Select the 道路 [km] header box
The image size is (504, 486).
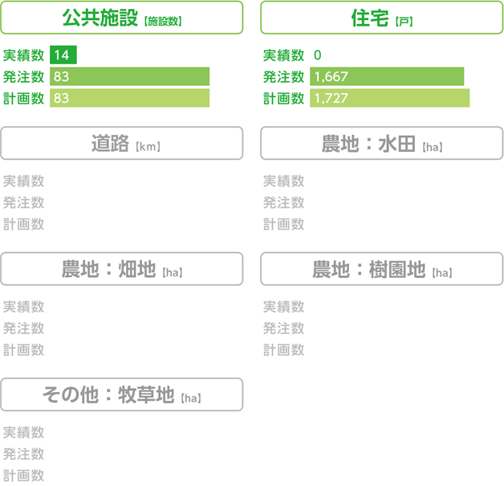(x=122, y=143)
